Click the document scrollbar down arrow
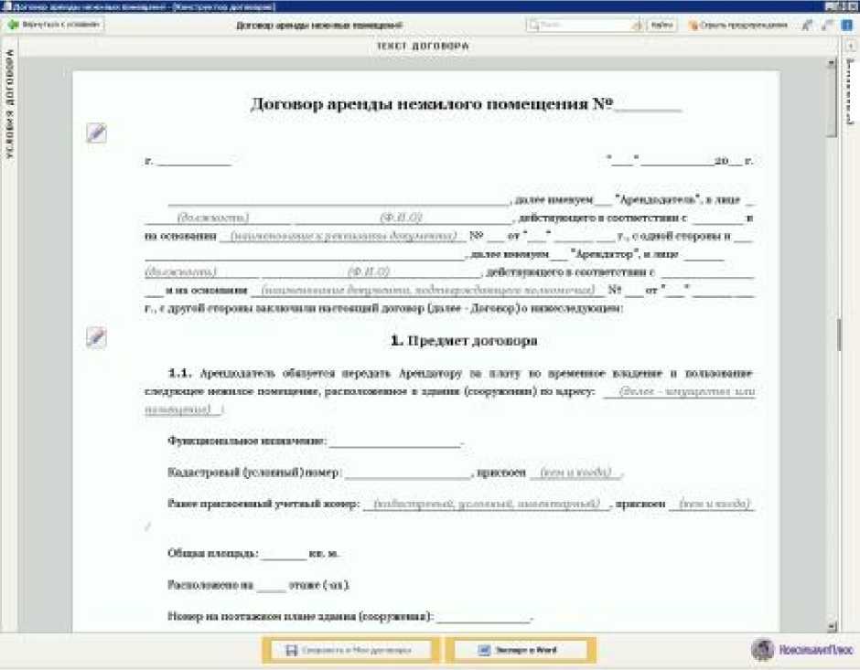 tap(832, 625)
